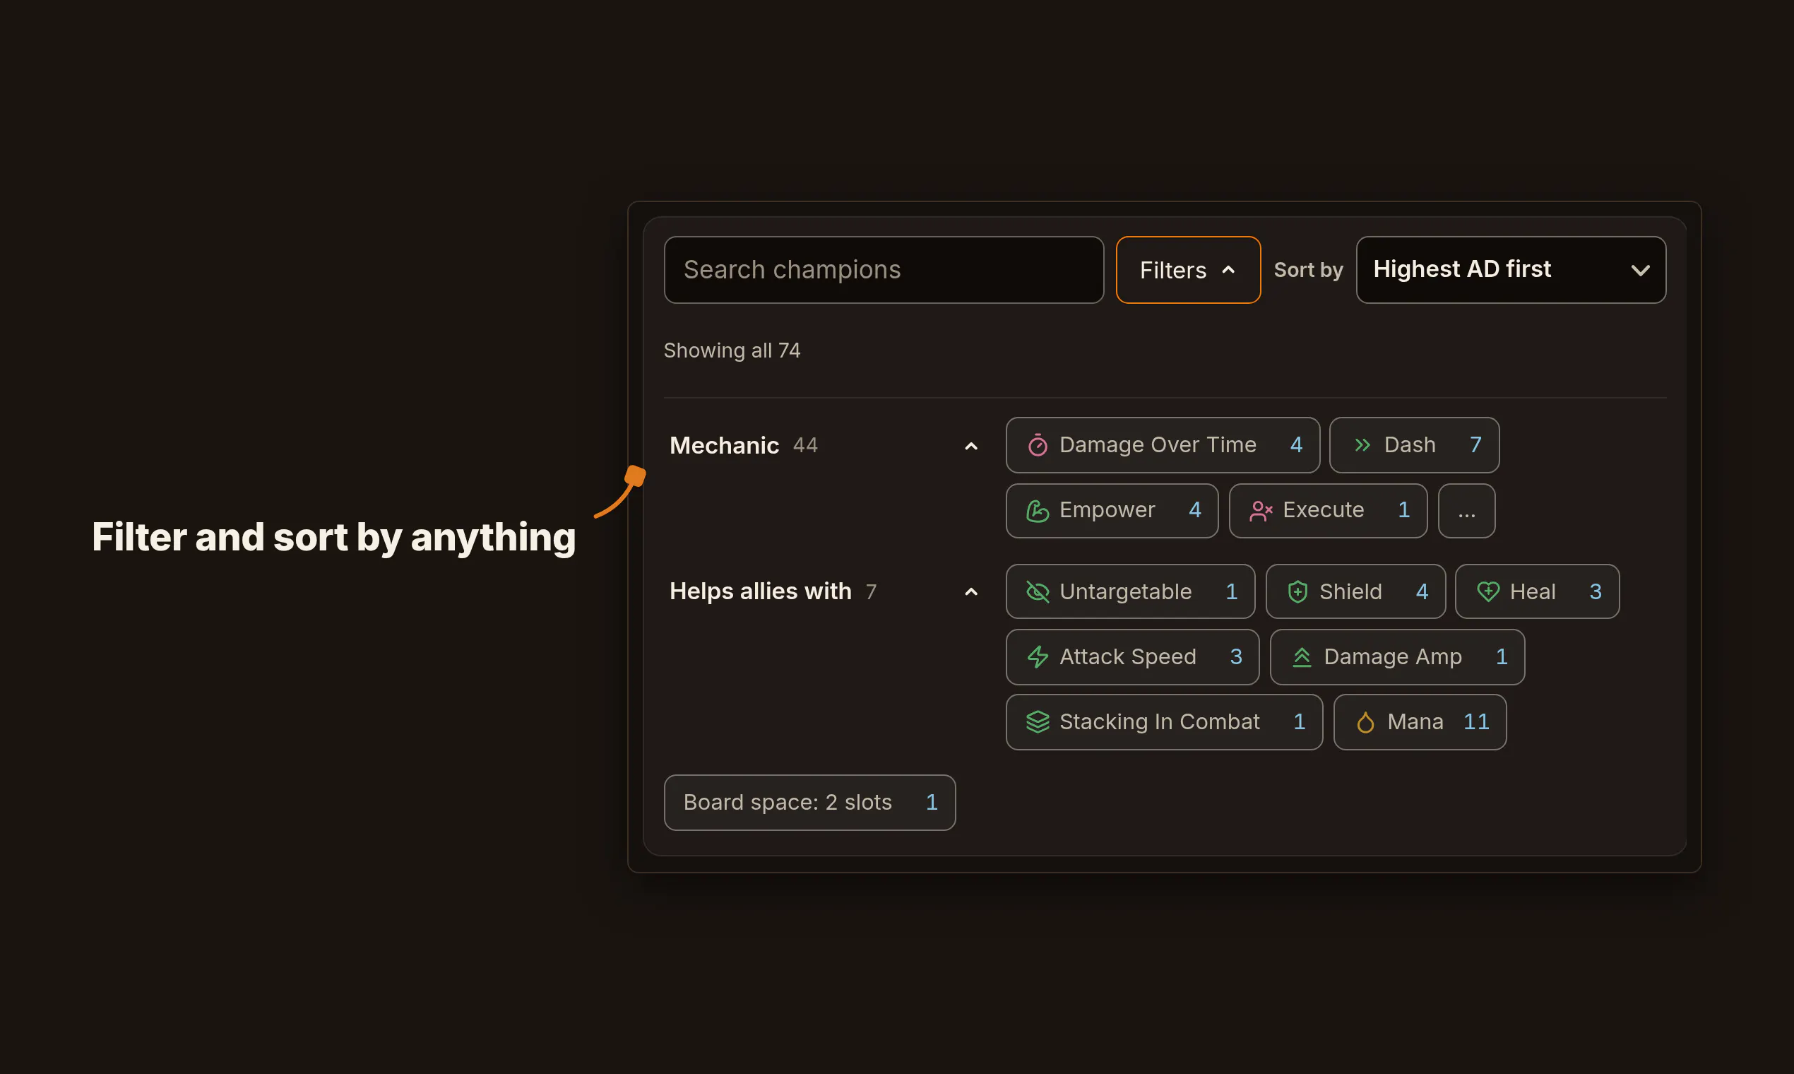
Task: Toggle the Stacking In Combat filter chip
Action: [x=1164, y=722]
